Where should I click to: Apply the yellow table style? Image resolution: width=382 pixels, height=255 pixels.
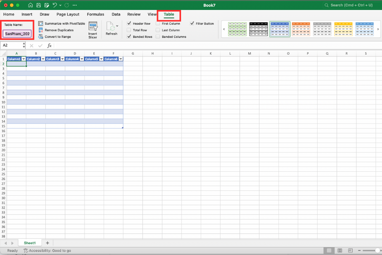click(343, 29)
